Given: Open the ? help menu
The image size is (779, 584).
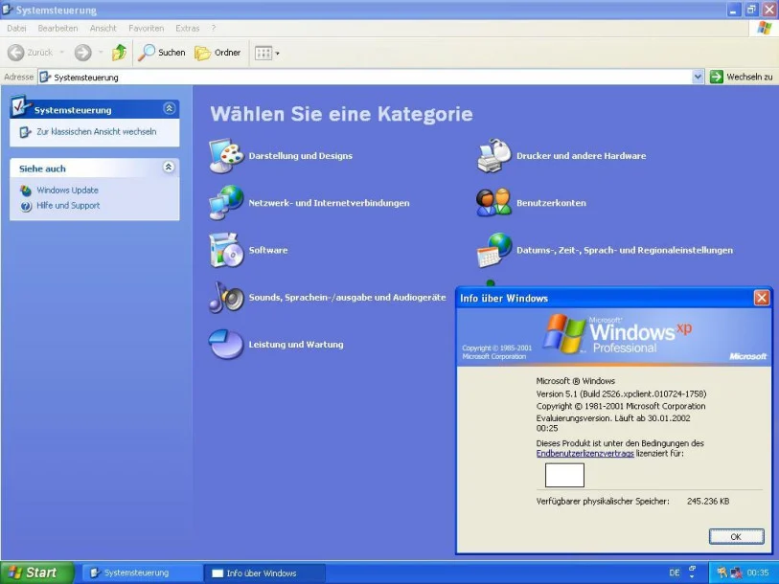Looking at the screenshot, I should click(214, 29).
